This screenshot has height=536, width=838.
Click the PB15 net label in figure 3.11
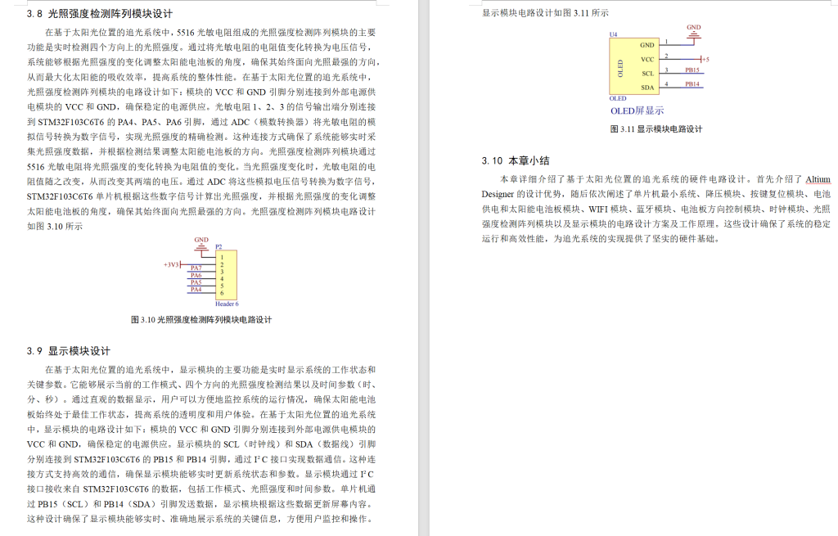[692, 70]
